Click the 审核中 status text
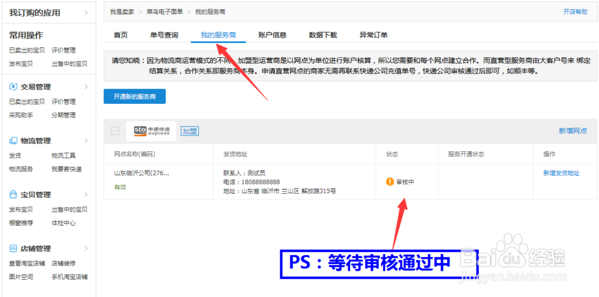This screenshot has width=599, height=297. (406, 182)
